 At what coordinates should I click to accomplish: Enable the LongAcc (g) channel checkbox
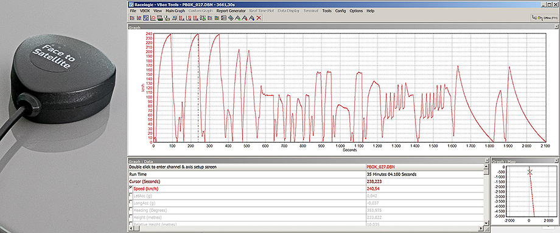click(131, 202)
